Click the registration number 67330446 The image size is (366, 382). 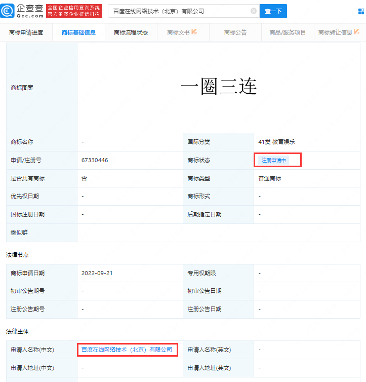95,160
